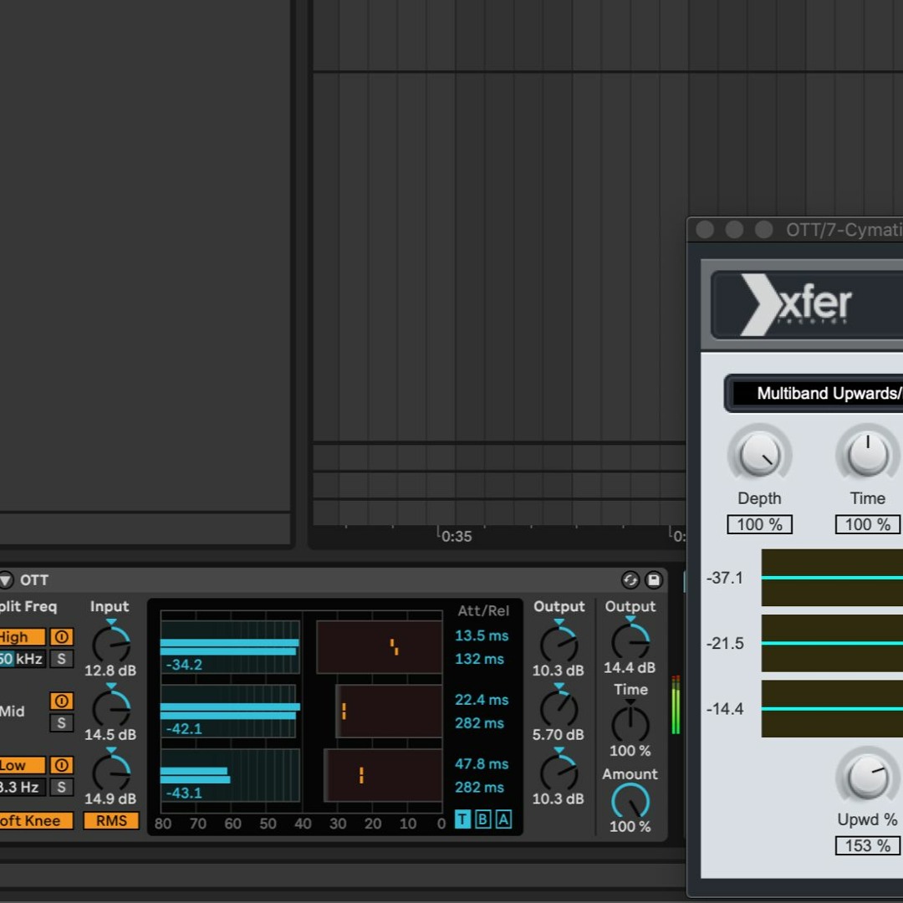903x903 pixels.
Task: Click the OTT device hot-swap preset icon
Action: (630, 580)
